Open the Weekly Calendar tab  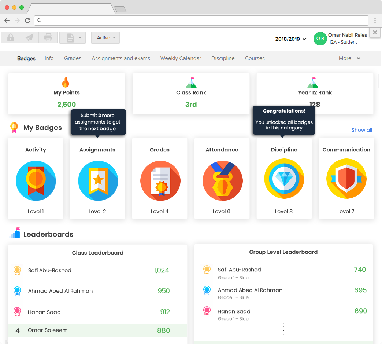181,58
